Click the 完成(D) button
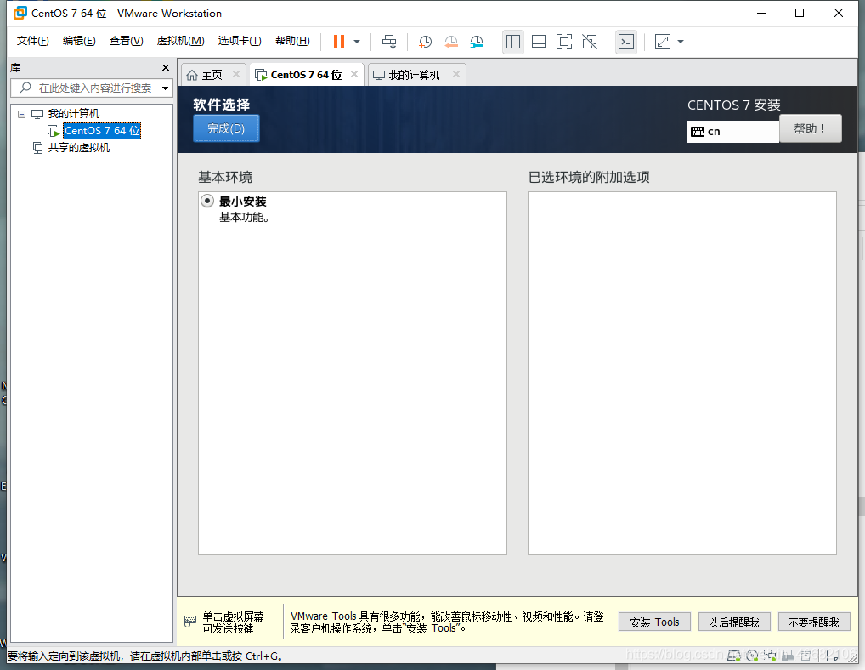 (226, 128)
